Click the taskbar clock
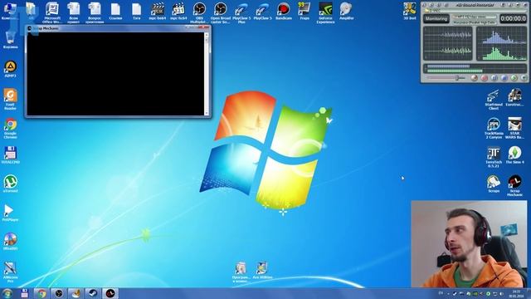 pyautogui.click(x=516, y=293)
